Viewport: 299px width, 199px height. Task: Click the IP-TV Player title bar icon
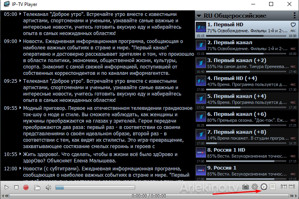pyautogui.click(x=7, y=4)
